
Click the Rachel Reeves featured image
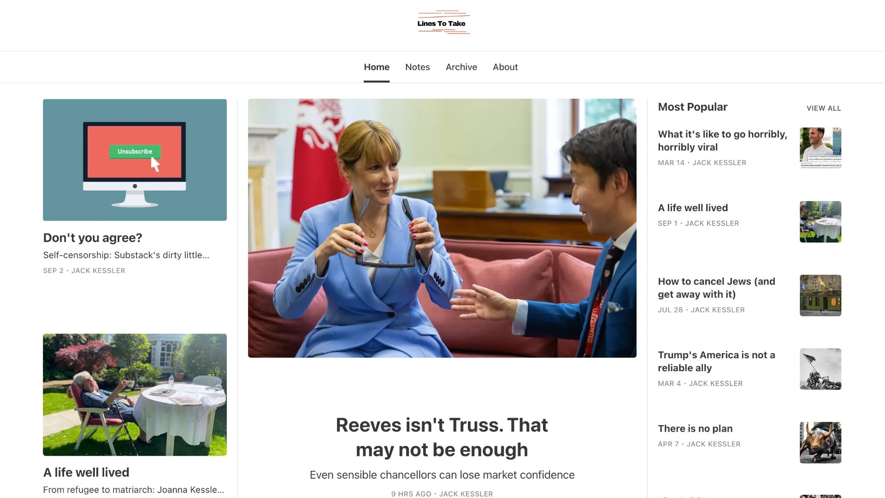[x=442, y=228]
